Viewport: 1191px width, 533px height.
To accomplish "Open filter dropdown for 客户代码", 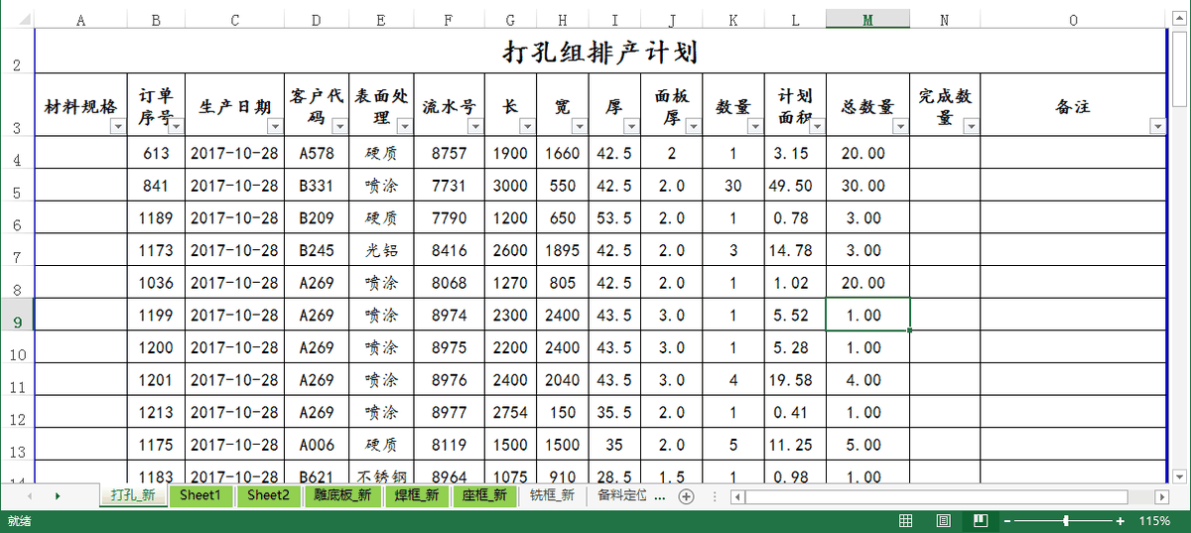I will [339, 126].
